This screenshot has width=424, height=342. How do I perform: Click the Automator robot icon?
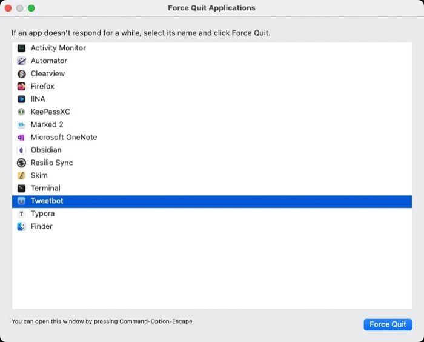tap(21, 61)
